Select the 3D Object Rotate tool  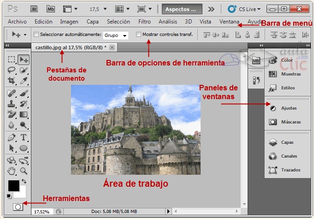[12, 160]
